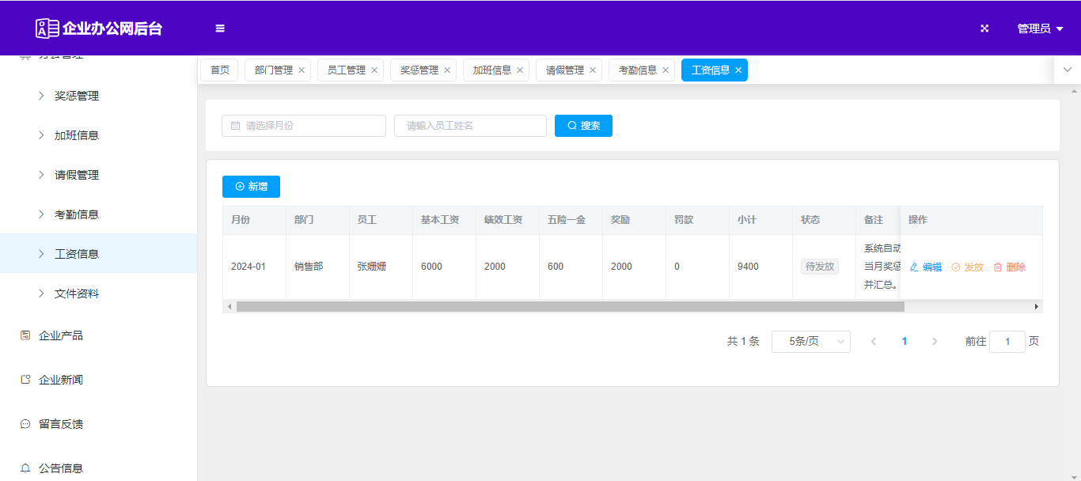Toggle fullscreen mode icon in header
Screen dimensions: 1081x481
[x=984, y=28]
